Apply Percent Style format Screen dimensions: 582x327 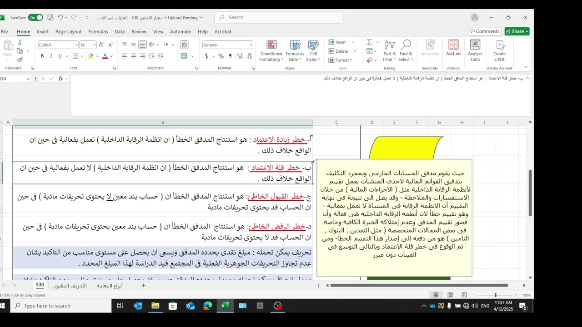pos(221,56)
